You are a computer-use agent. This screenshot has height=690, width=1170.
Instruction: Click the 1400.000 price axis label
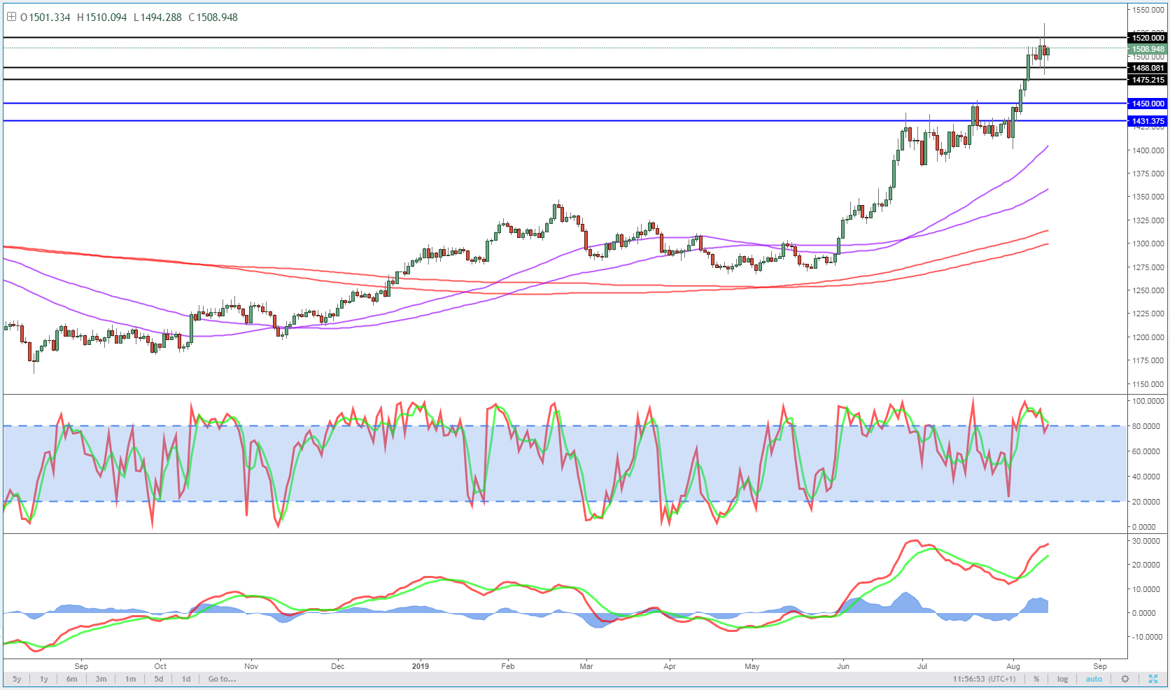coord(1148,150)
